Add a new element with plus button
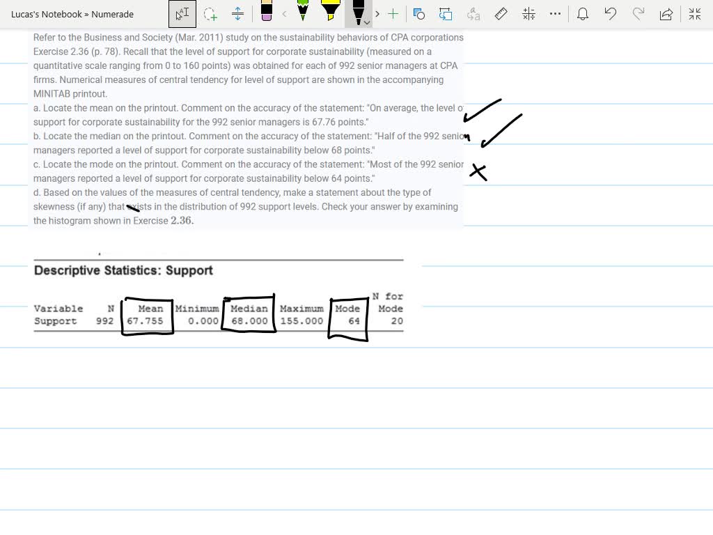The width and height of the screenshot is (713, 535). point(392,14)
